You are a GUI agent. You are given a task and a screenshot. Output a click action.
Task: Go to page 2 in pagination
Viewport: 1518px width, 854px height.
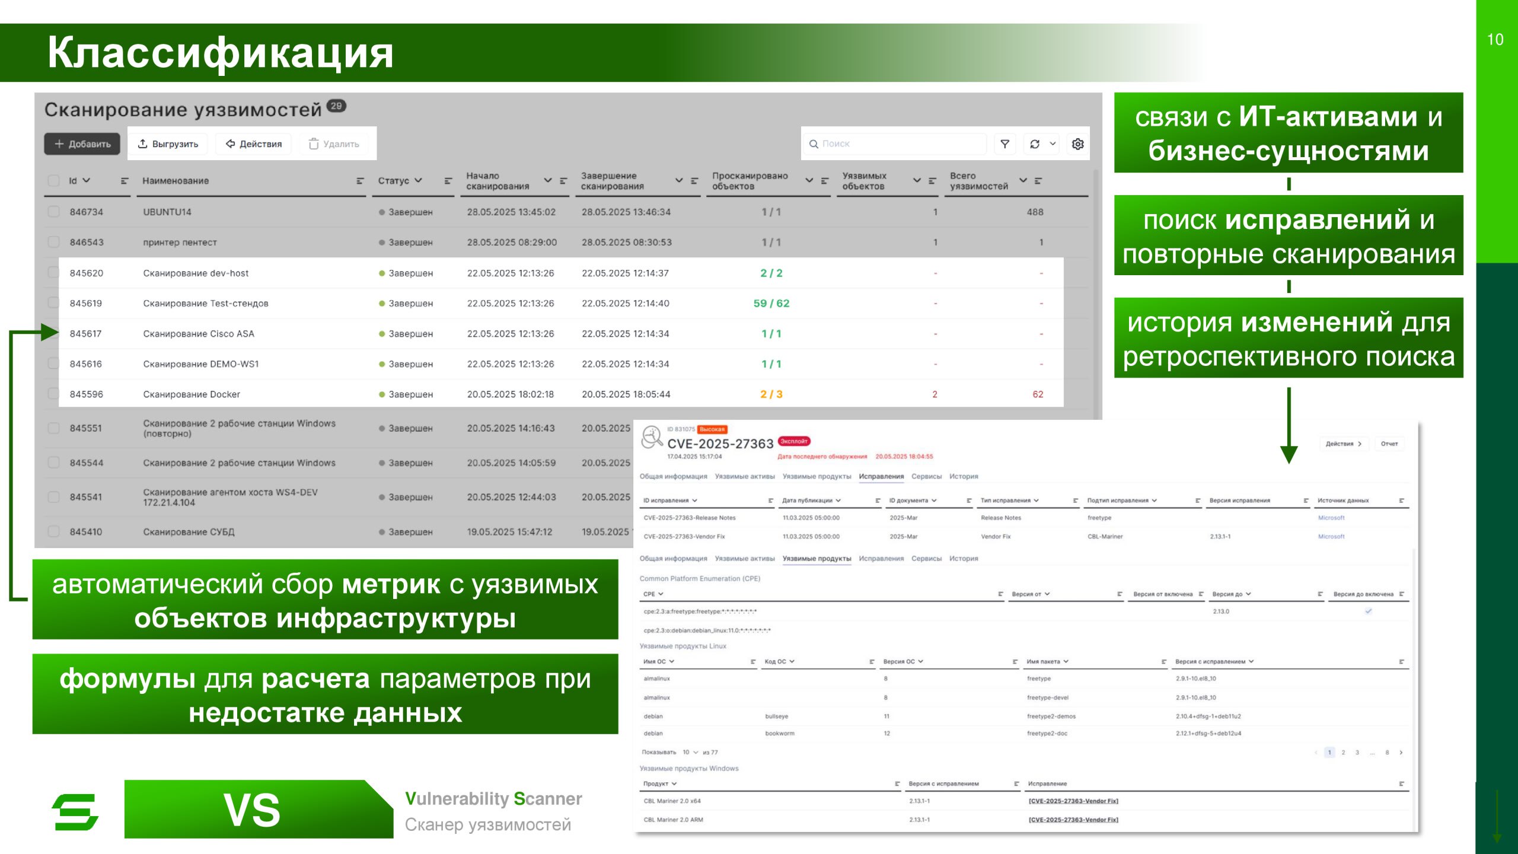(x=1343, y=753)
